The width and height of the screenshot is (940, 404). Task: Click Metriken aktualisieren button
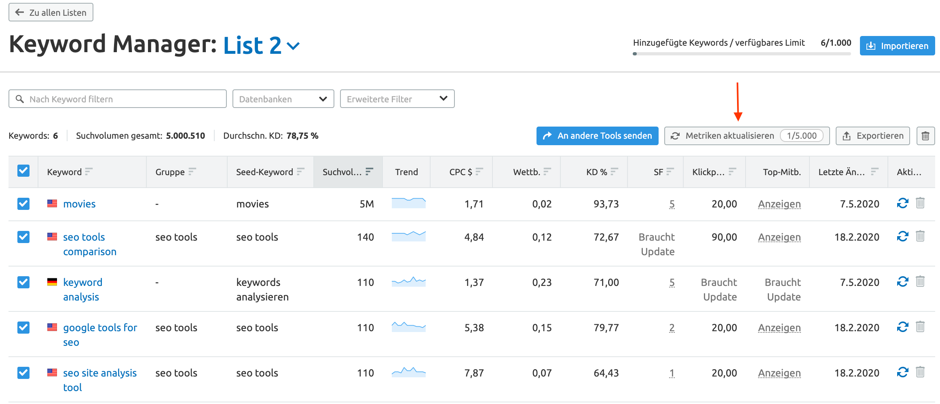pyautogui.click(x=747, y=136)
